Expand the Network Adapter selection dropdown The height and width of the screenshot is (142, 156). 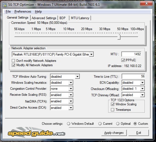[91, 54]
